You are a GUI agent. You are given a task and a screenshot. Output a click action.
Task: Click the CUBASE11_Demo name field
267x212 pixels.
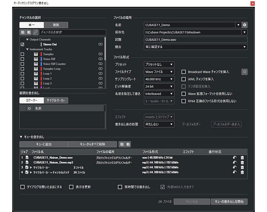189,25
